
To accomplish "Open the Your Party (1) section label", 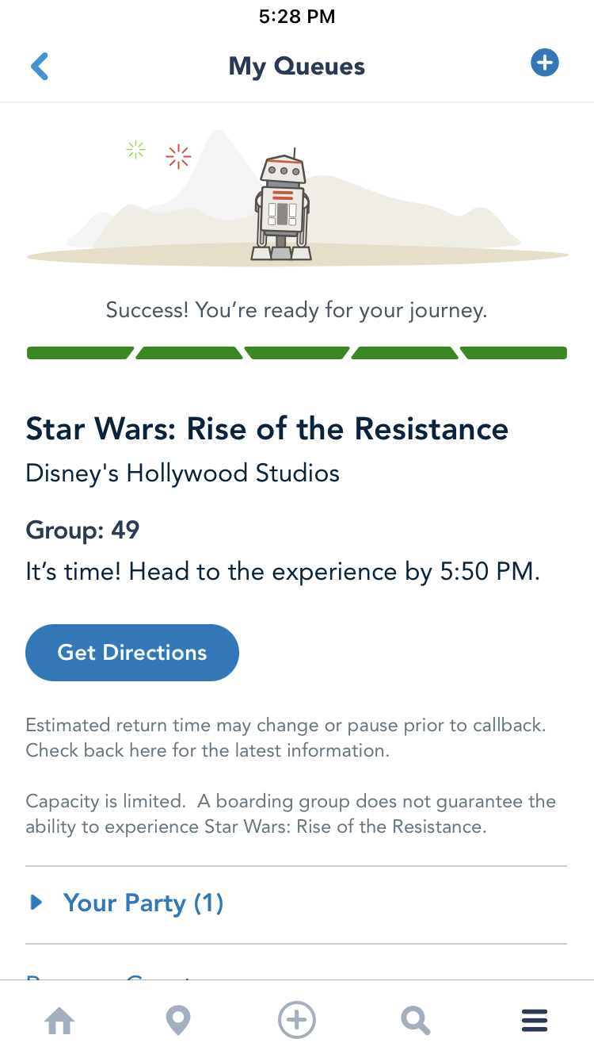I will tap(143, 903).
